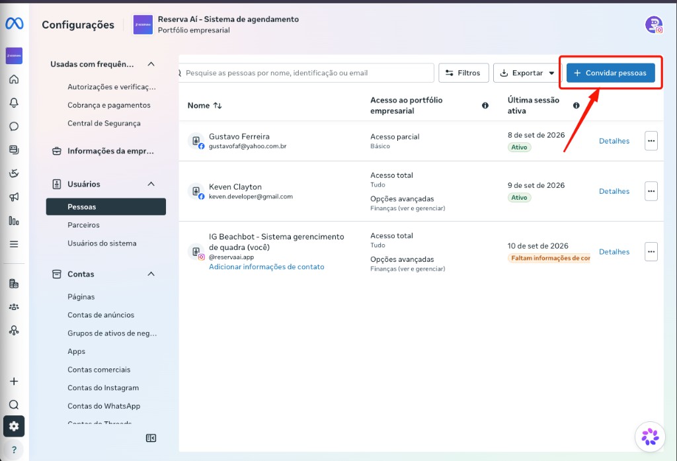Open the megaphone ads icon

point(14,197)
